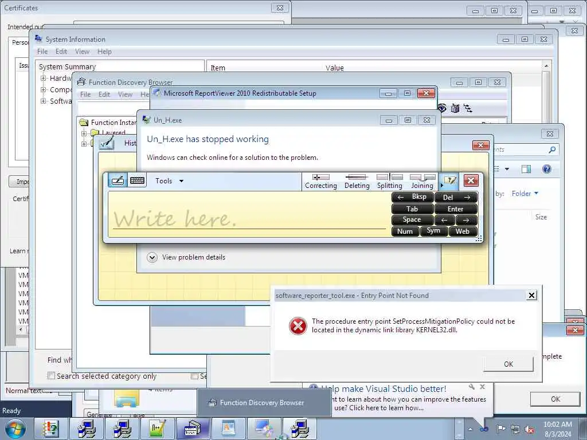Expand the node below Layered in Function Discovery
The width and height of the screenshot is (587, 440).
tap(84, 144)
